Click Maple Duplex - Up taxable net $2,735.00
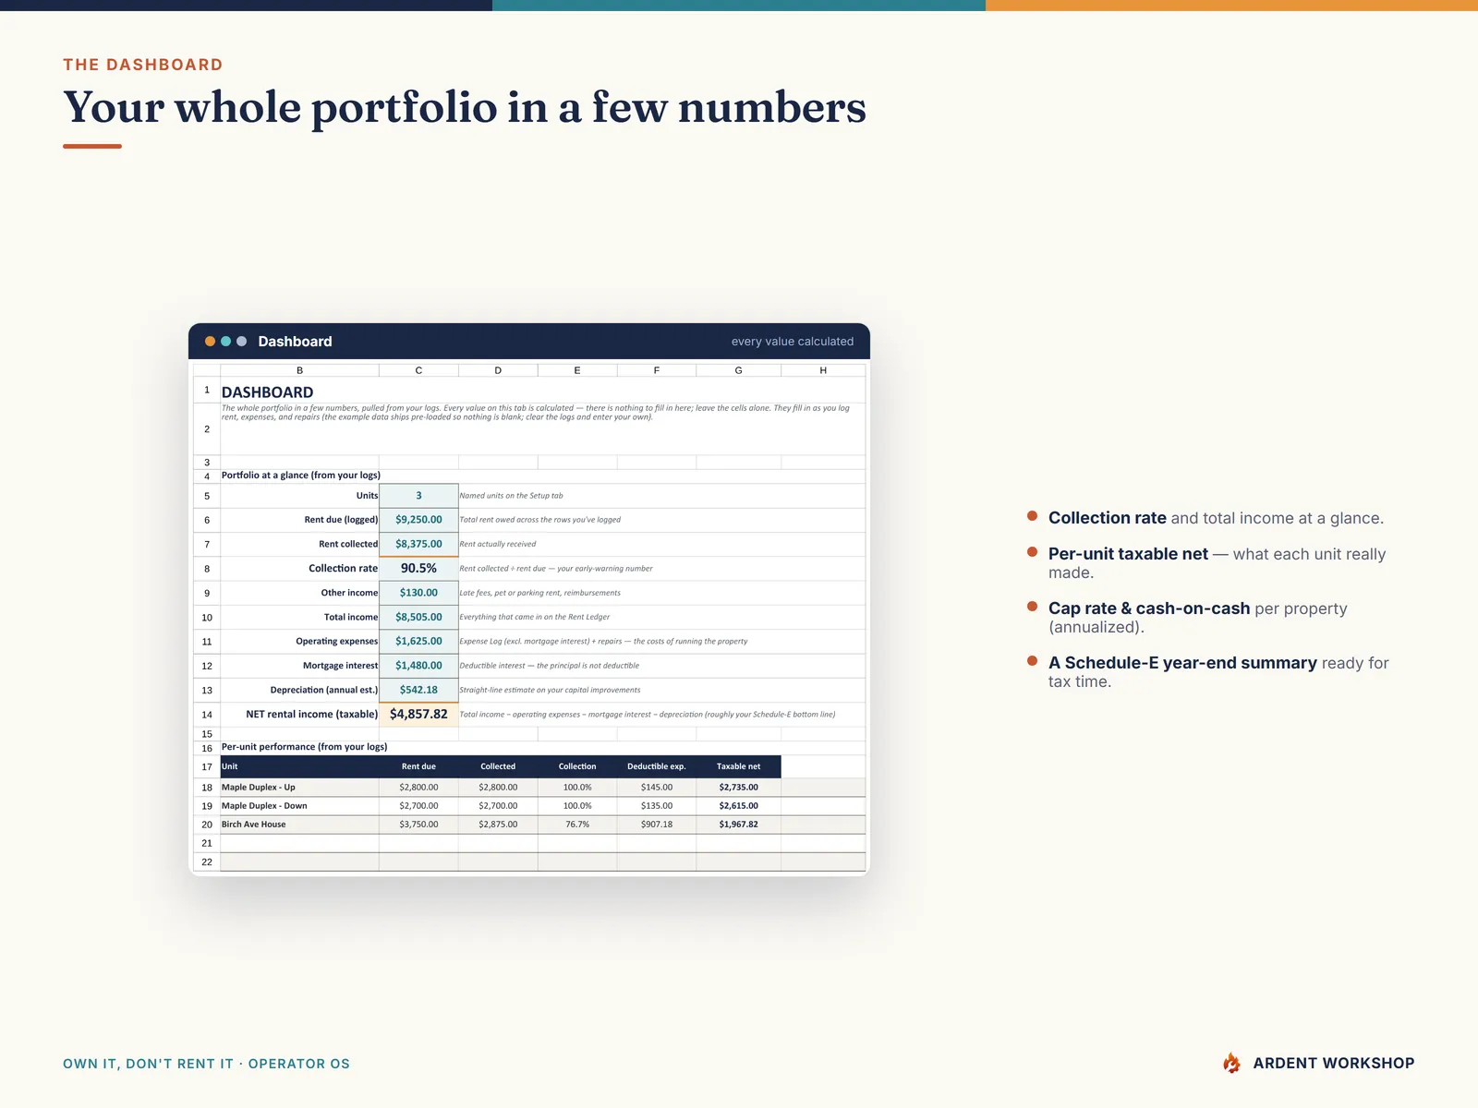This screenshot has height=1108, width=1478. [738, 788]
